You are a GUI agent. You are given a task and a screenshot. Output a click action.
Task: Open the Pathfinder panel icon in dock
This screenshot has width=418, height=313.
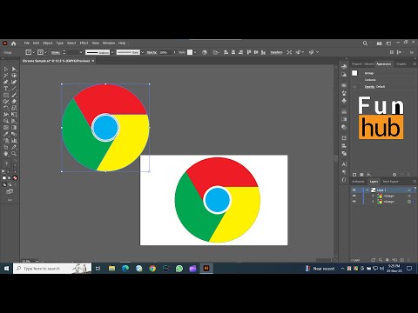(344, 153)
